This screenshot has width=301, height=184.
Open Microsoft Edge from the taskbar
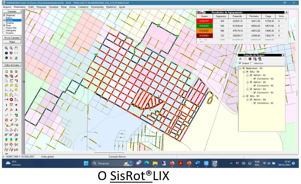146,163
